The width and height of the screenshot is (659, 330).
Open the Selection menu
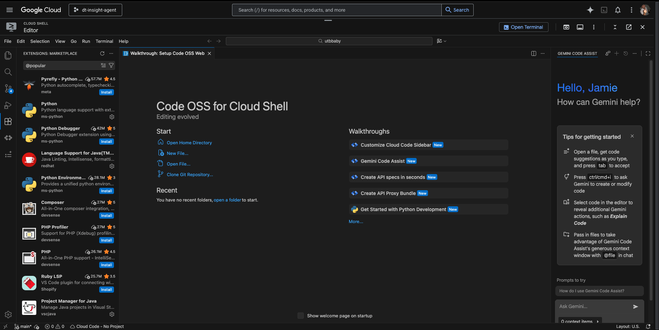tap(40, 41)
